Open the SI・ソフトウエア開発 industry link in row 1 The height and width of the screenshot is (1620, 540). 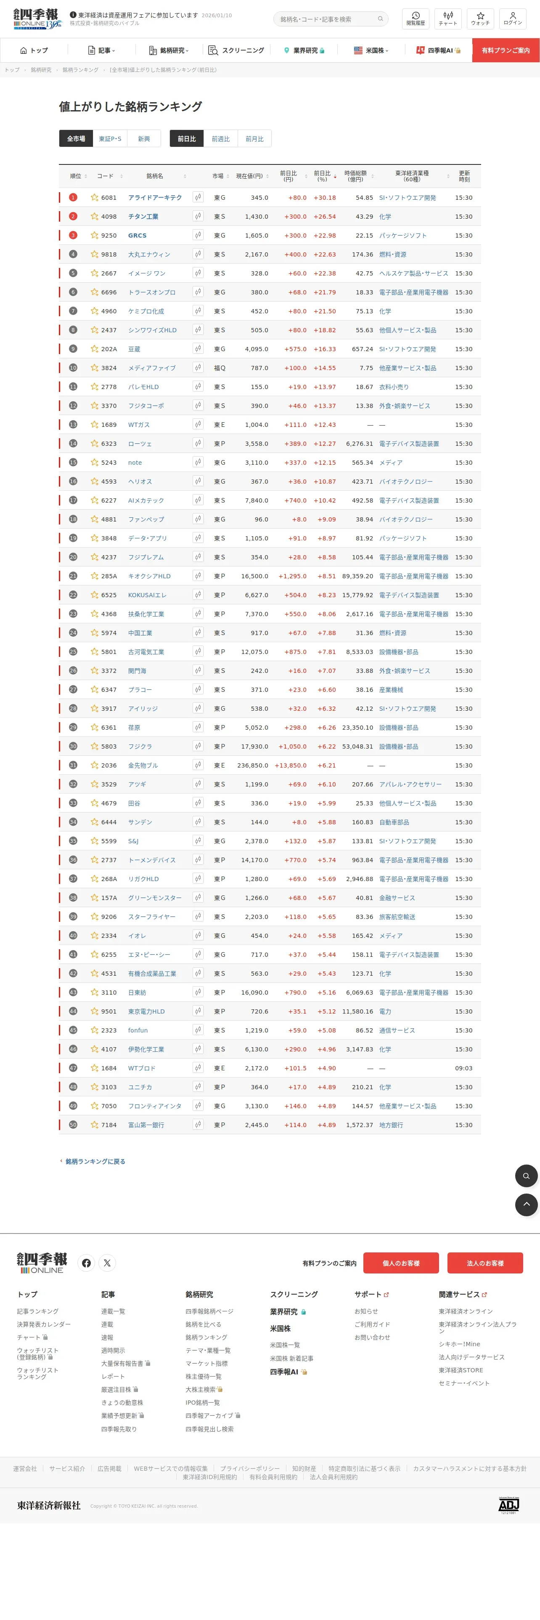pos(408,198)
